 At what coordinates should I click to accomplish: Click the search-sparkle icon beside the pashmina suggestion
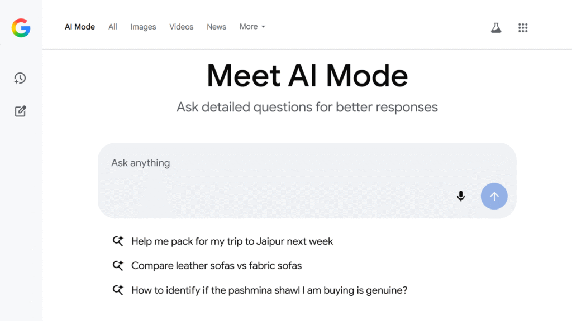click(x=118, y=290)
